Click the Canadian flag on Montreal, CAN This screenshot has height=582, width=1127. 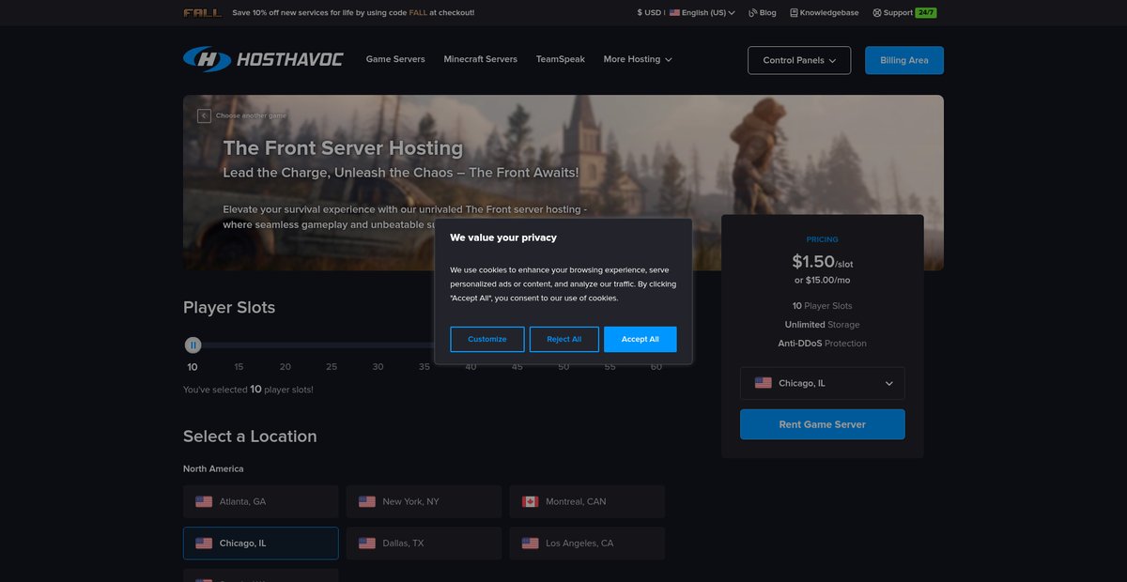pos(531,501)
